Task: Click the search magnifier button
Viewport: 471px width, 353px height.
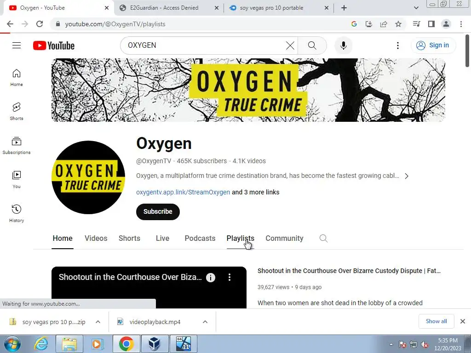Action: [x=312, y=46]
